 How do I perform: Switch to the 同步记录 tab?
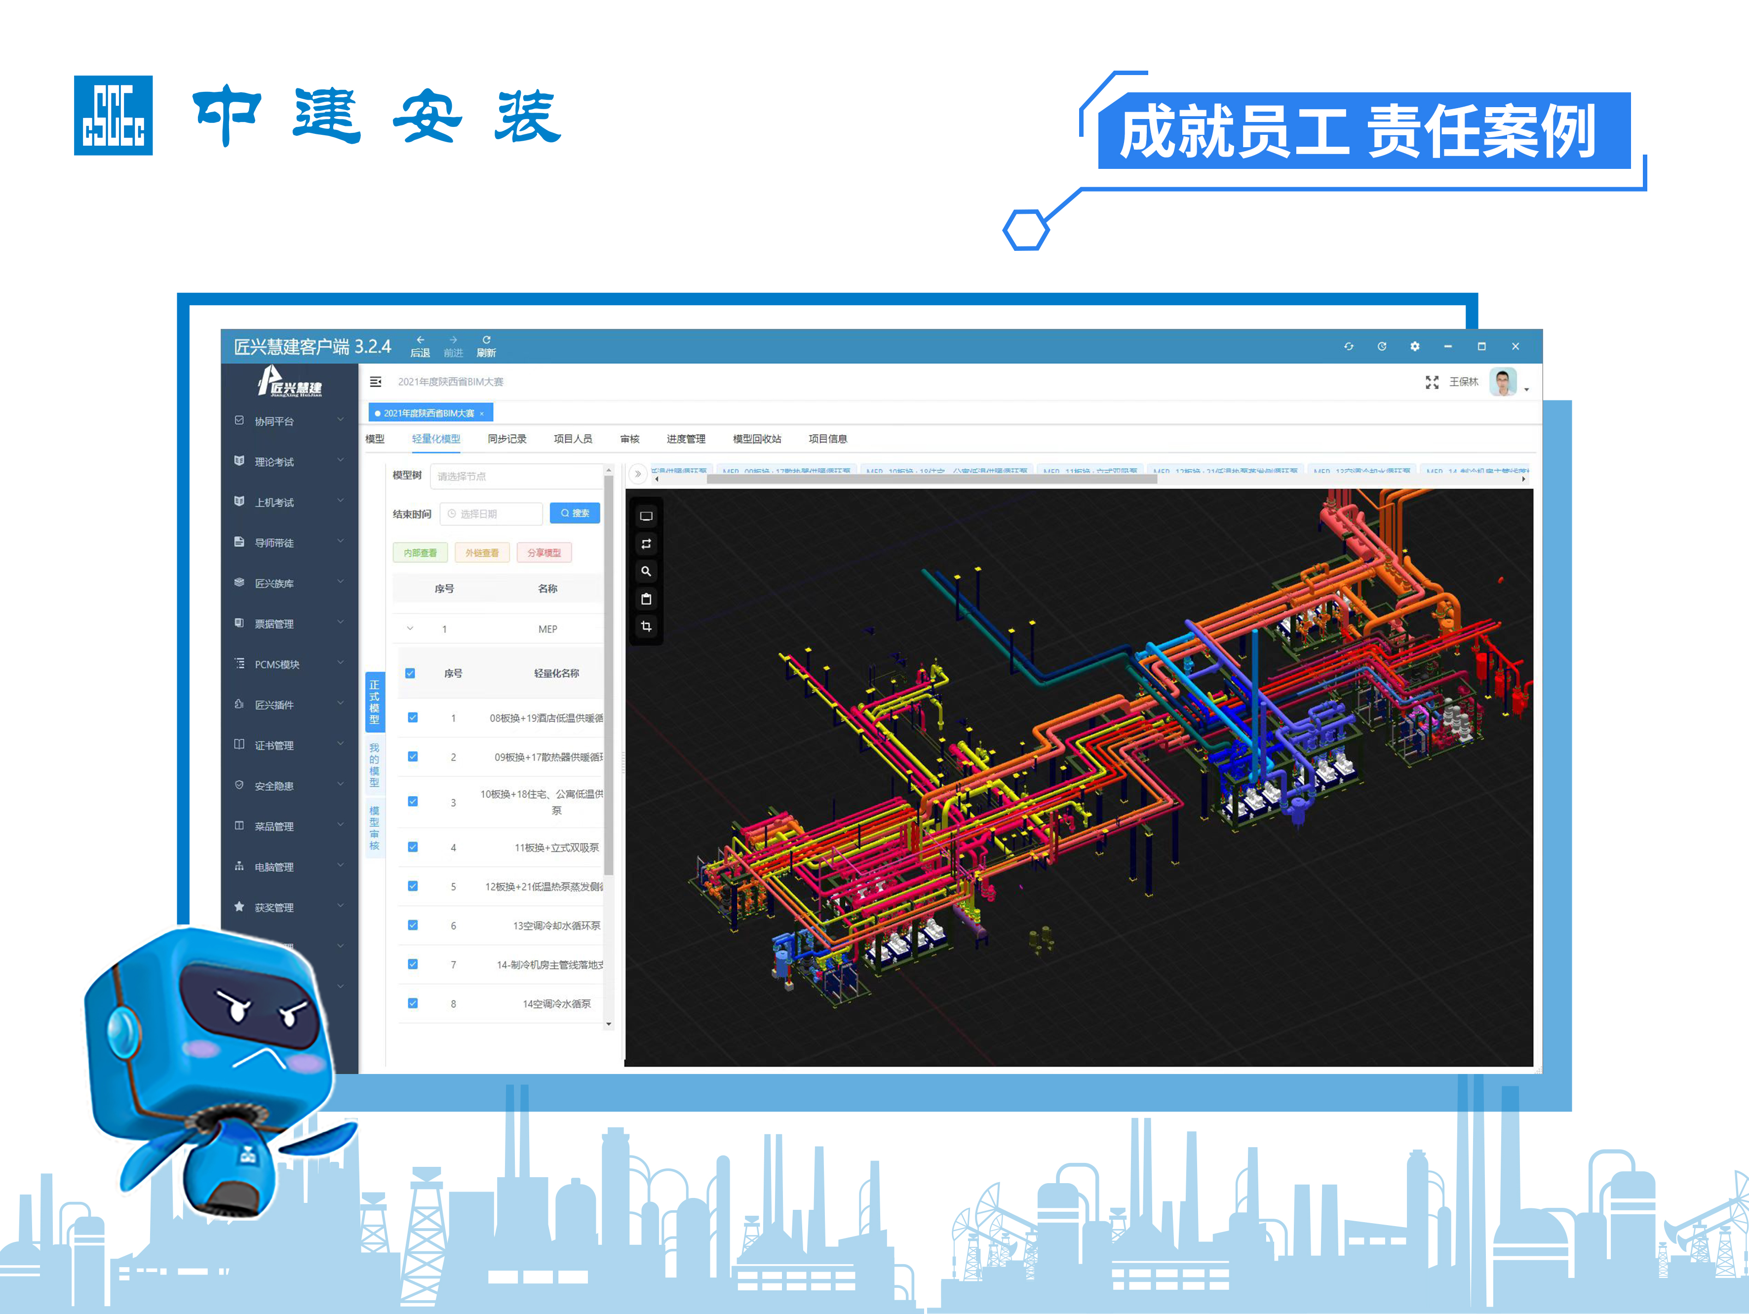507,439
